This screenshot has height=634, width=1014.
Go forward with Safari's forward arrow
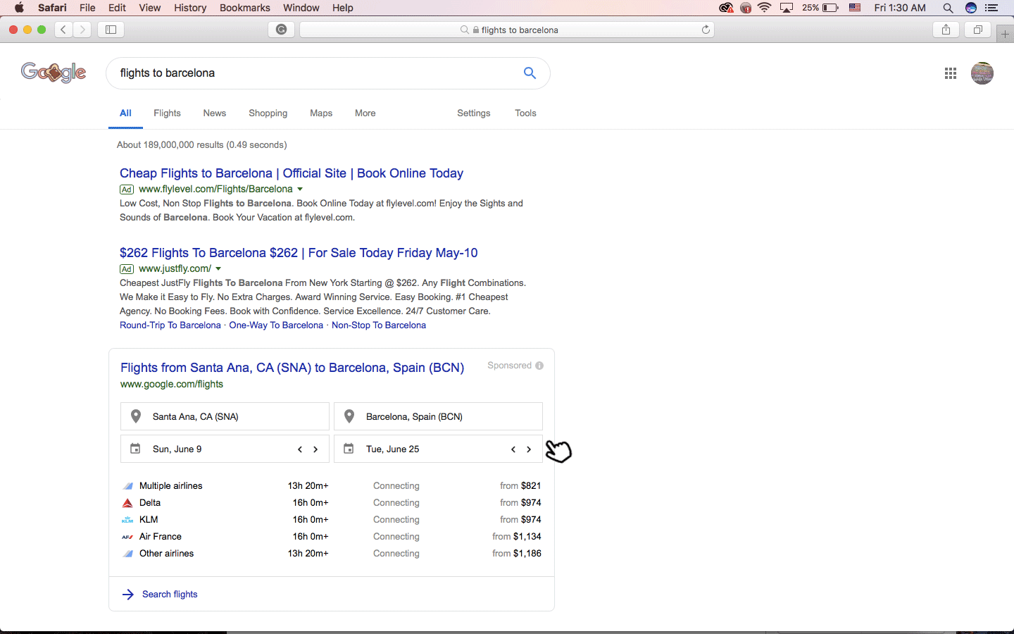click(82, 30)
